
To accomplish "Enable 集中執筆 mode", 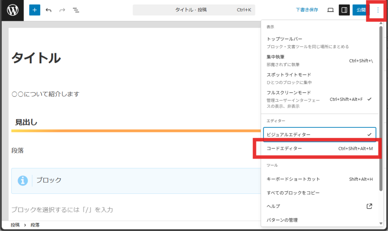I will tap(319, 60).
